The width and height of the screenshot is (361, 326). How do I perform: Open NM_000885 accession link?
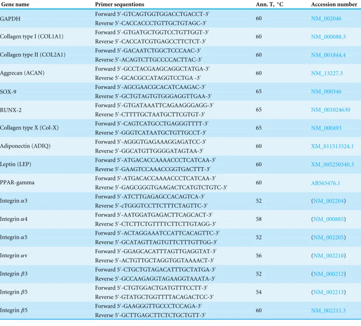pos(329,219)
